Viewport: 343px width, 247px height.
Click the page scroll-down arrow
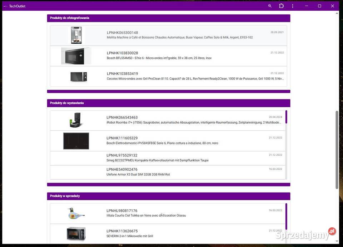pos(337,241)
